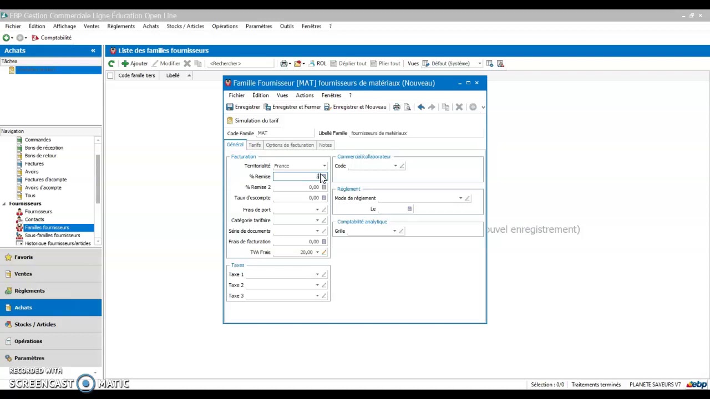Image resolution: width=710 pixels, height=399 pixels.
Task: Click the printer icon in the dialog toolbar
Action: pos(397,107)
